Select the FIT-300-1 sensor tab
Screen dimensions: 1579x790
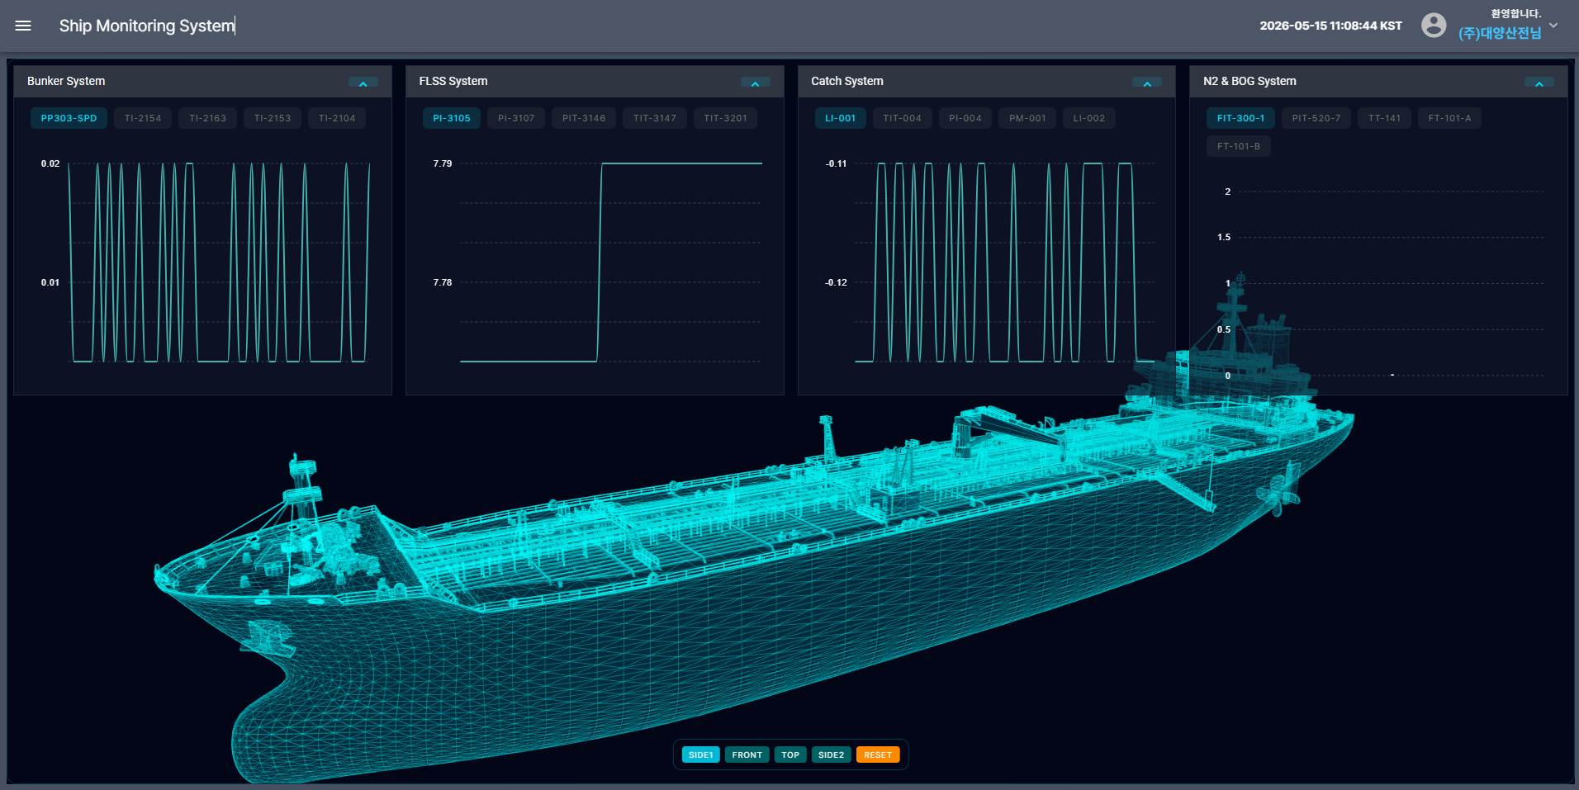click(x=1240, y=118)
